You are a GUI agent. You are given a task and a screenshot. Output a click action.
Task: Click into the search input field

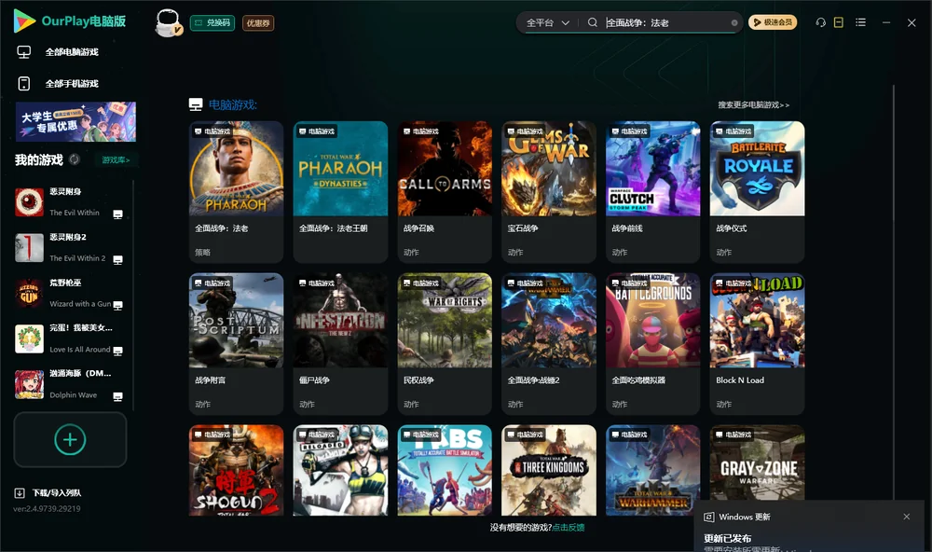[665, 22]
